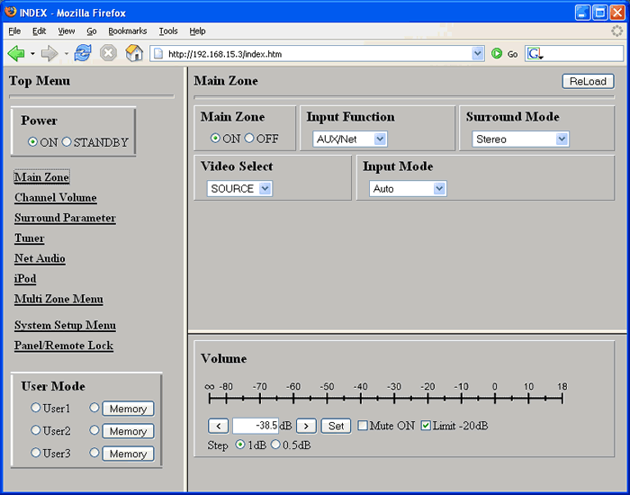Click the green Go icon

coord(497,54)
